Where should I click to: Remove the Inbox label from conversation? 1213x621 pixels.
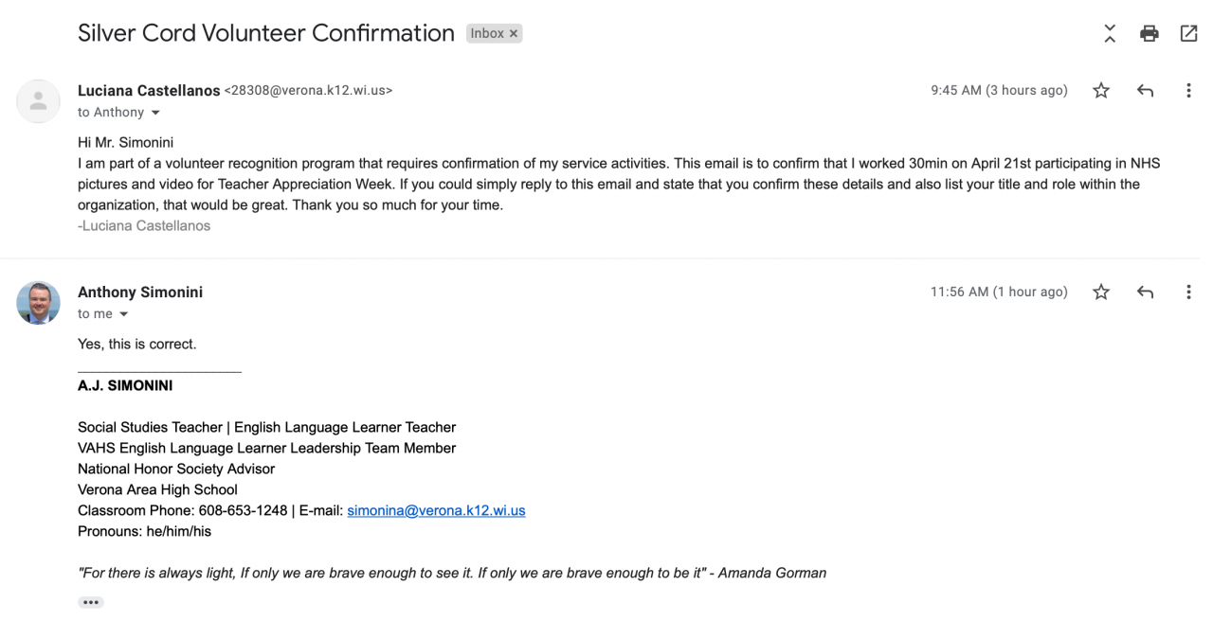514,34
